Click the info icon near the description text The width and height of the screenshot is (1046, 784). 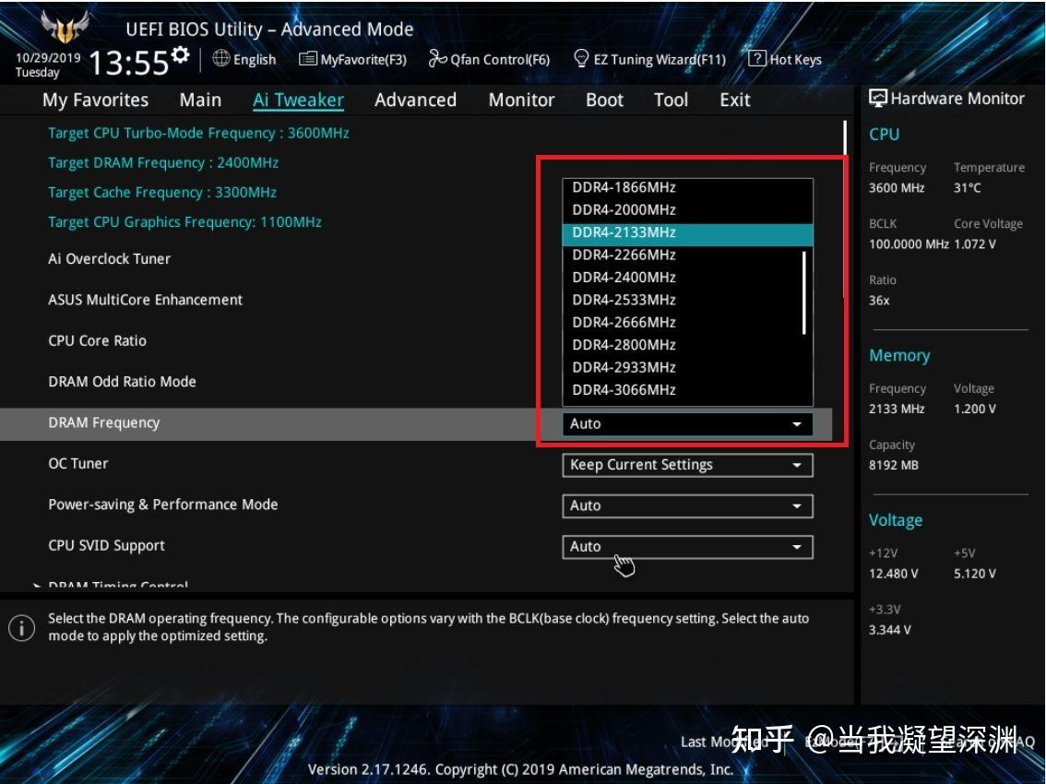[21, 627]
